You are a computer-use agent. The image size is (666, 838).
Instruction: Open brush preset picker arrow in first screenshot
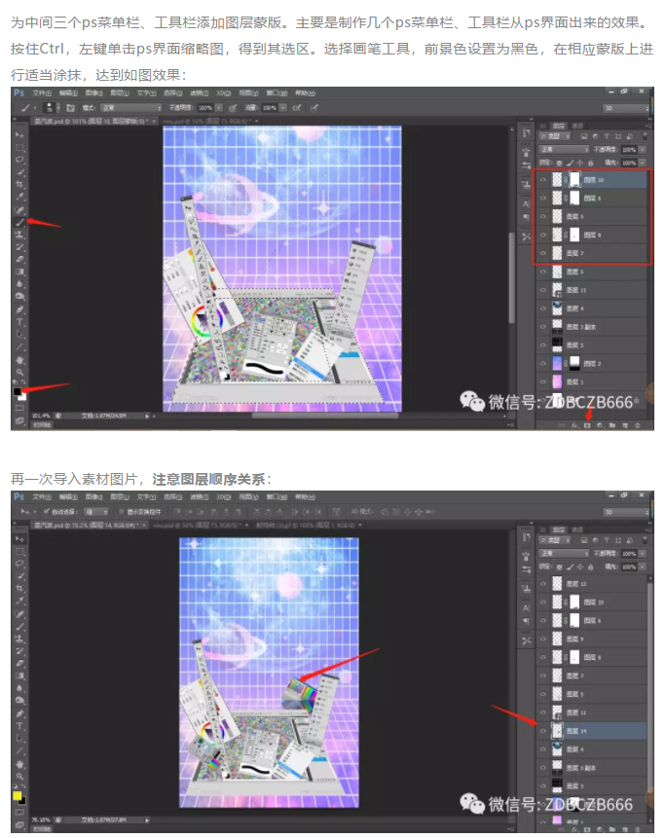[58, 108]
